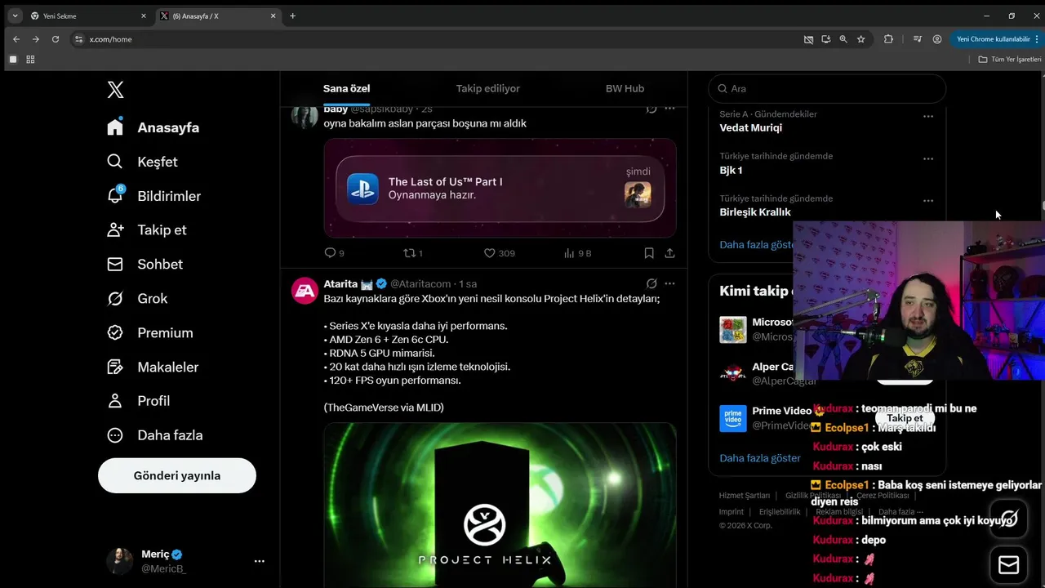Click the X logo in the sidebar

point(116,90)
